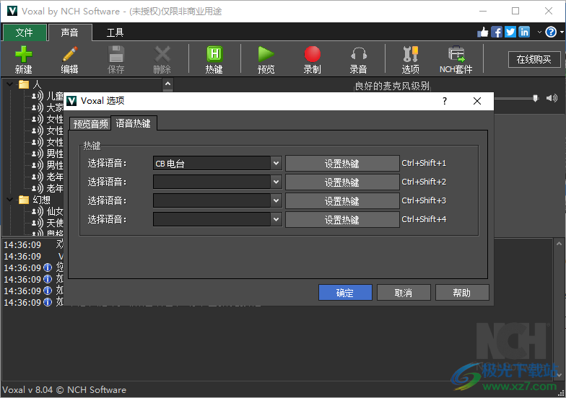Image resolution: width=566 pixels, height=398 pixels.
Task: Click the blue help question-mark icon
Action: (x=551, y=32)
